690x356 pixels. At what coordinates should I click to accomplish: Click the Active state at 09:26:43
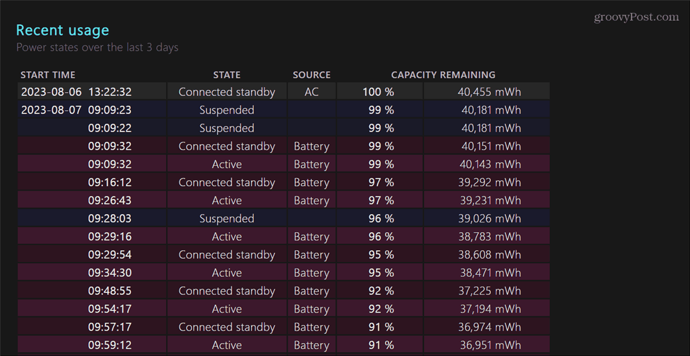[226, 200]
